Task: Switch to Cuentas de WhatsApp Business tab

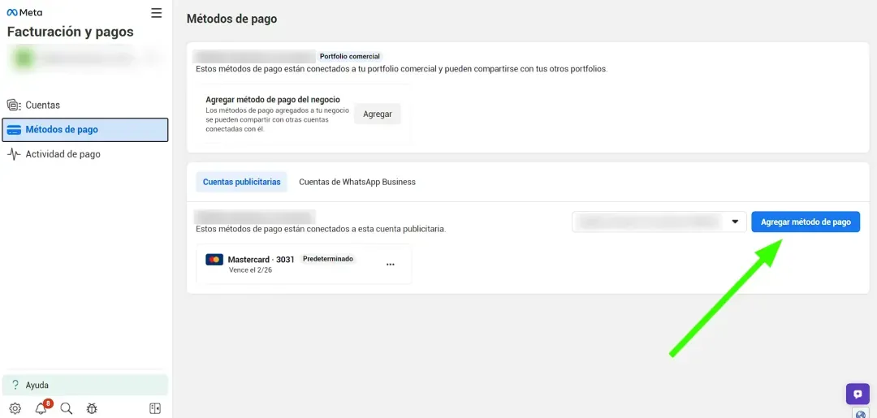Action: pyautogui.click(x=356, y=182)
